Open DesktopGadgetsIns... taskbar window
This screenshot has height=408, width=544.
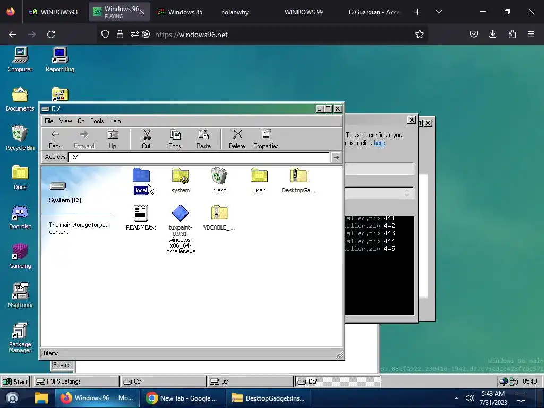[268, 398]
